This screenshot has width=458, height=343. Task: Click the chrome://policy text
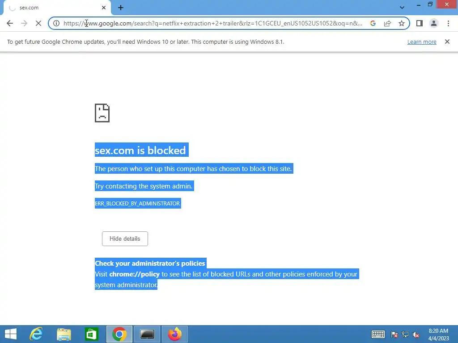(x=134, y=274)
